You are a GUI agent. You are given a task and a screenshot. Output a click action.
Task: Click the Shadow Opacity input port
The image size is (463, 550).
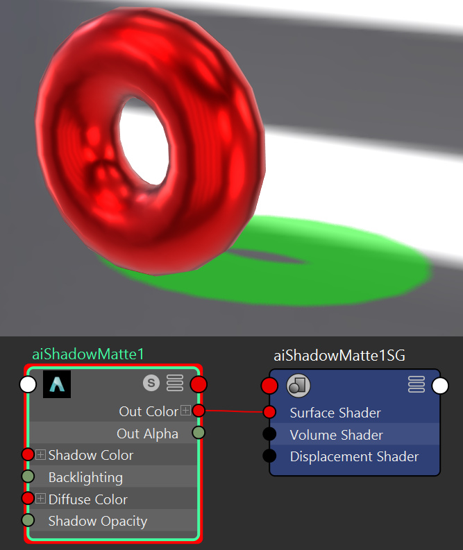pos(28,520)
